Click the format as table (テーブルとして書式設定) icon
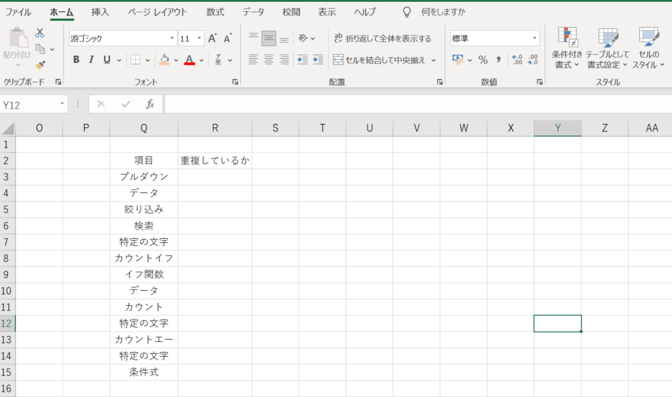 tap(607, 49)
